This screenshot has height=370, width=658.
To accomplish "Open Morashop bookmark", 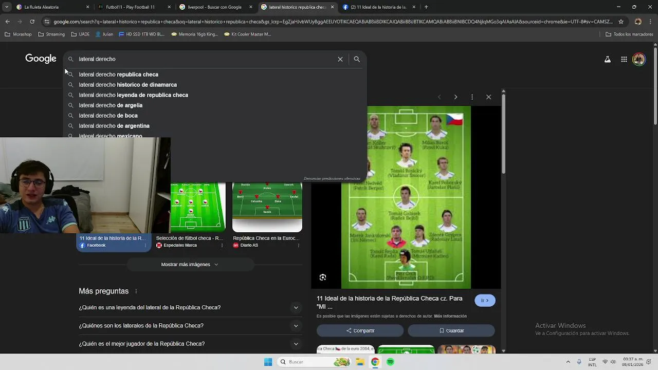I will pos(18,34).
